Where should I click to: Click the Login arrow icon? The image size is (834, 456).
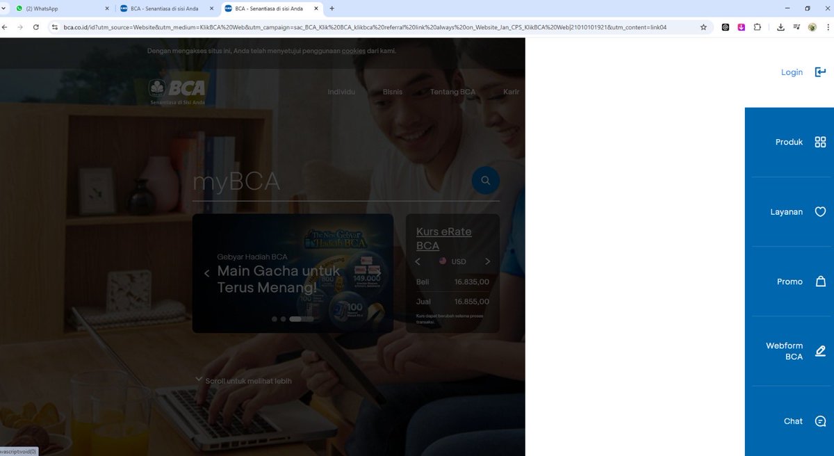pos(820,72)
